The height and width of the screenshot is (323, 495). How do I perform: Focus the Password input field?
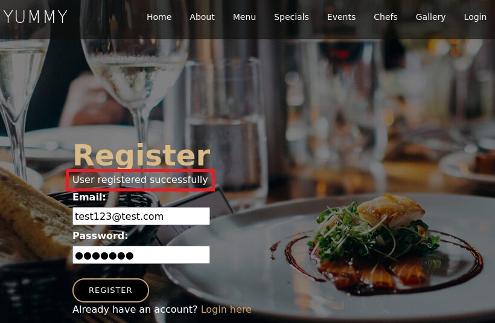141,255
